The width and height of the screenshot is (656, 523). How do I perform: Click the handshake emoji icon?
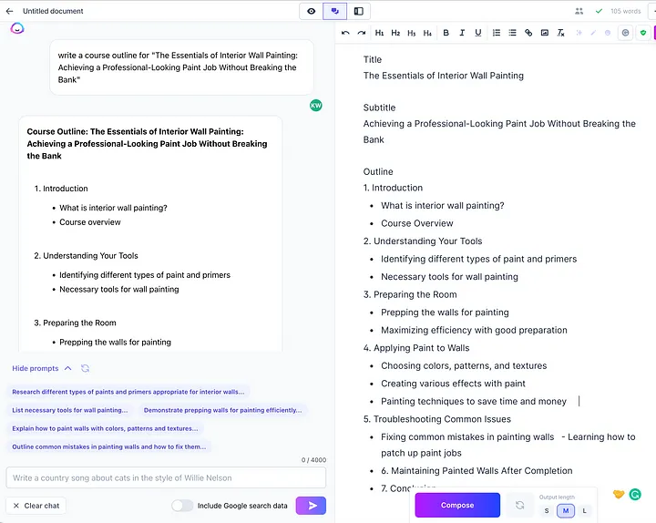click(619, 495)
